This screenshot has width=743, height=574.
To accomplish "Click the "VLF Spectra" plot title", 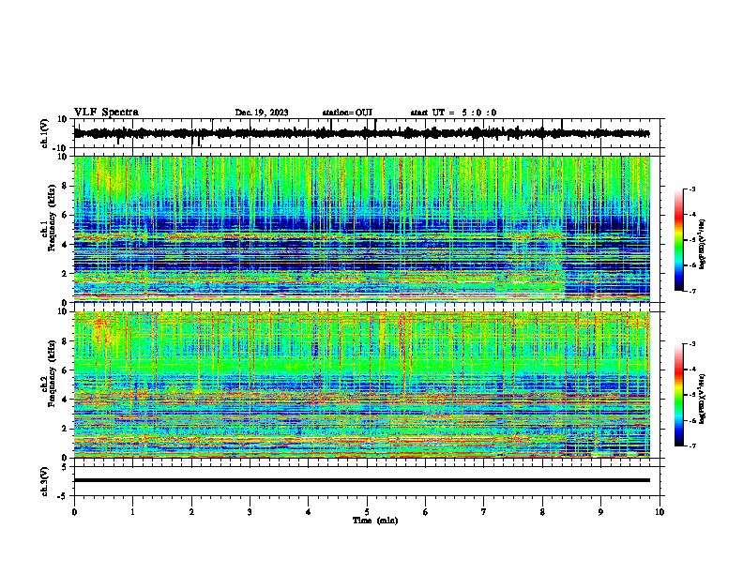I will [x=106, y=113].
